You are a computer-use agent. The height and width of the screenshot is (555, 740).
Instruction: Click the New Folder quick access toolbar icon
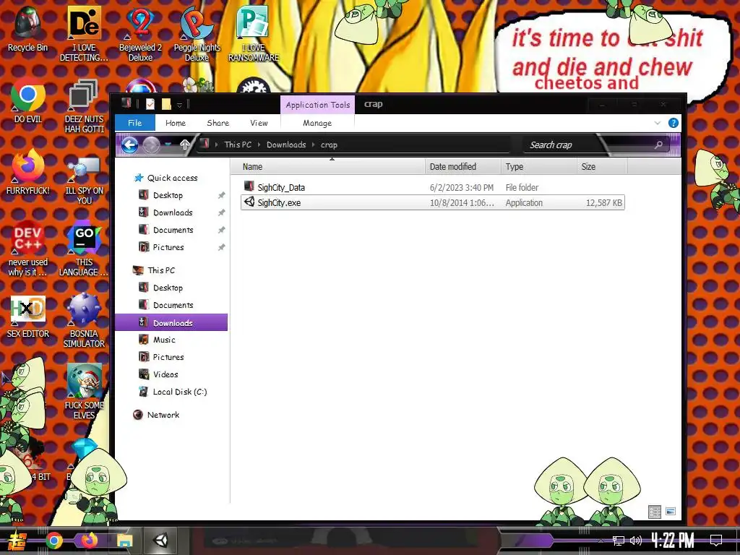[166, 104]
